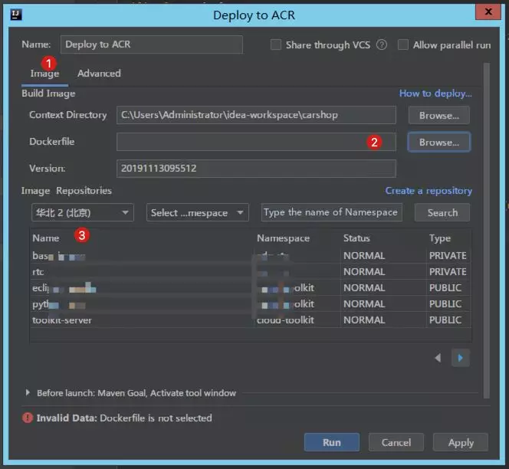This screenshot has width=509, height=469.
Task: Close the Deploy to ACR dialog
Action: [x=488, y=11]
